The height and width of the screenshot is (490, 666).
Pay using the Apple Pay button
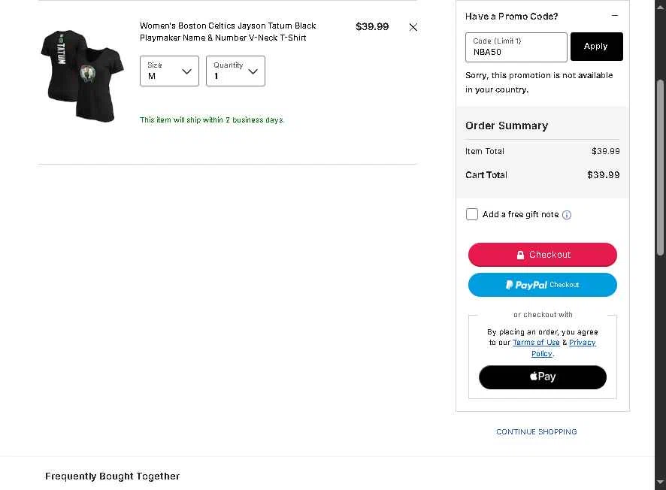pos(543,377)
